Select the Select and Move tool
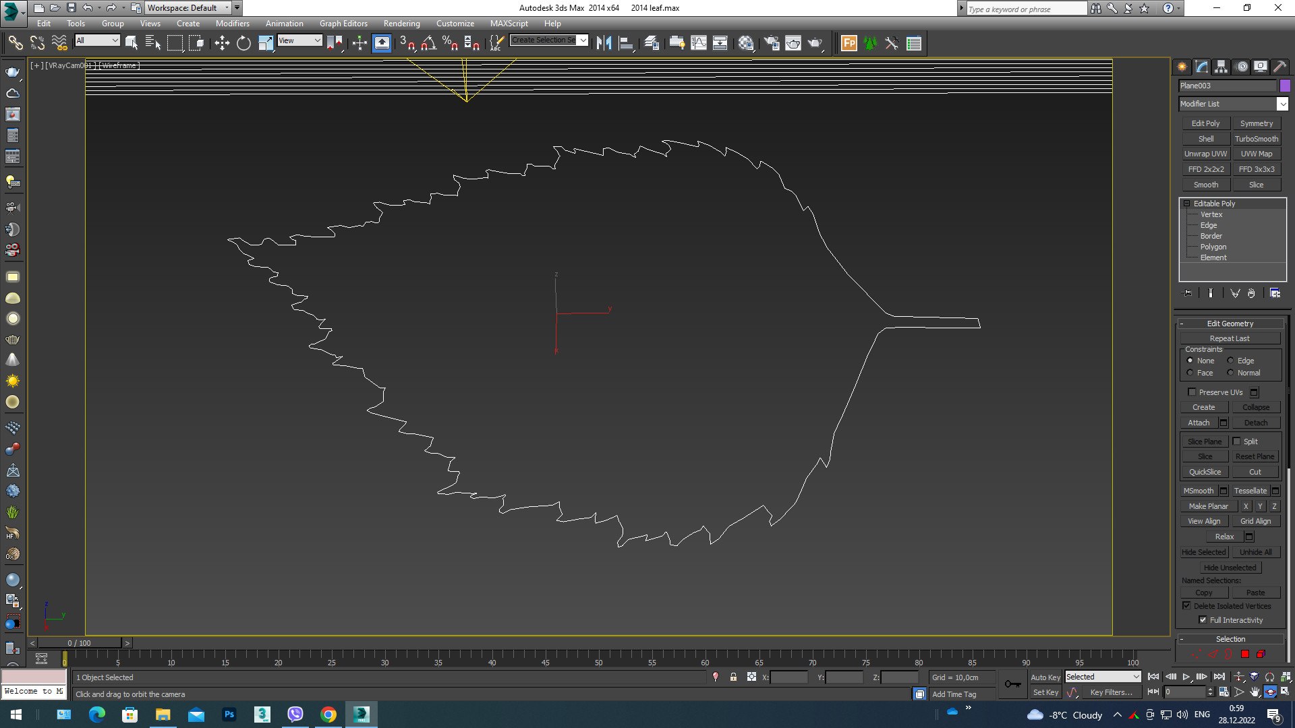 [x=222, y=43]
